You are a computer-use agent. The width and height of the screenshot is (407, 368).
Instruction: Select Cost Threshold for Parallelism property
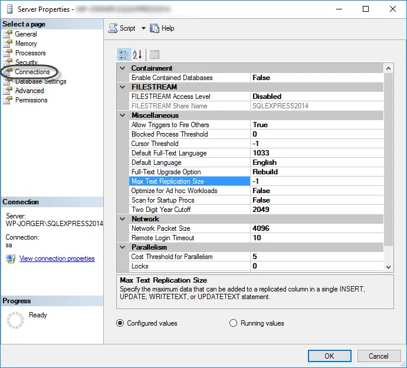[x=189, y=257]
